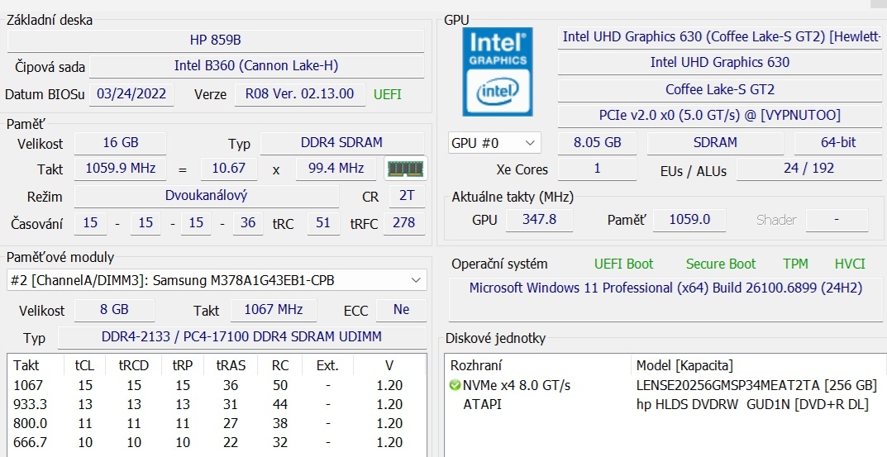Click the Intel B360 (Cannon Lake-H) chipset field
Screen dimensions: 887x457
(x=255, y=66)
